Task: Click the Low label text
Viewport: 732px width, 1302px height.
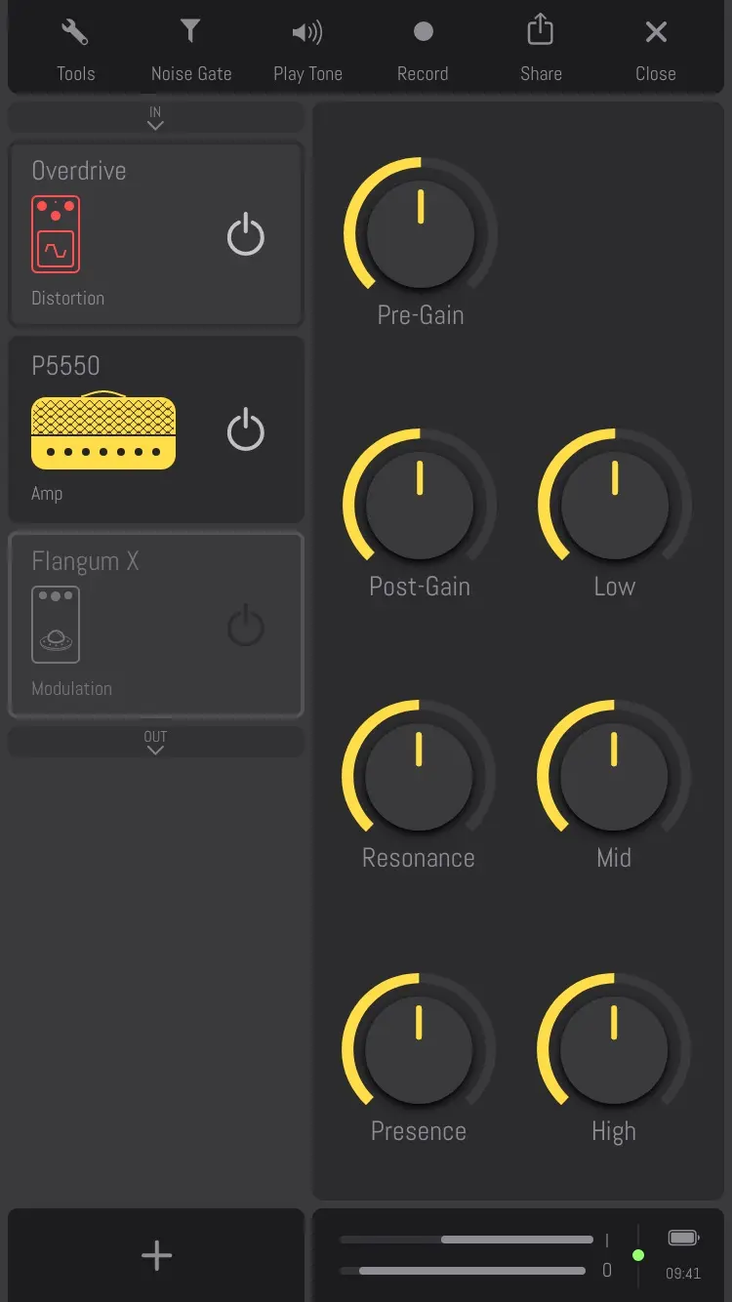Action: [x=615, y=587]
